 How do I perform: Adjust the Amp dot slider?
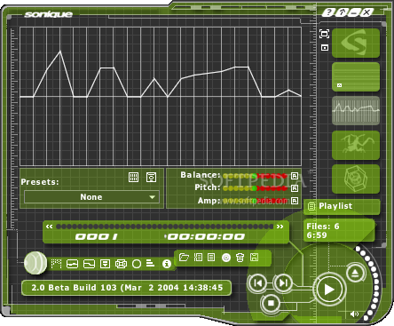[255, 201]
